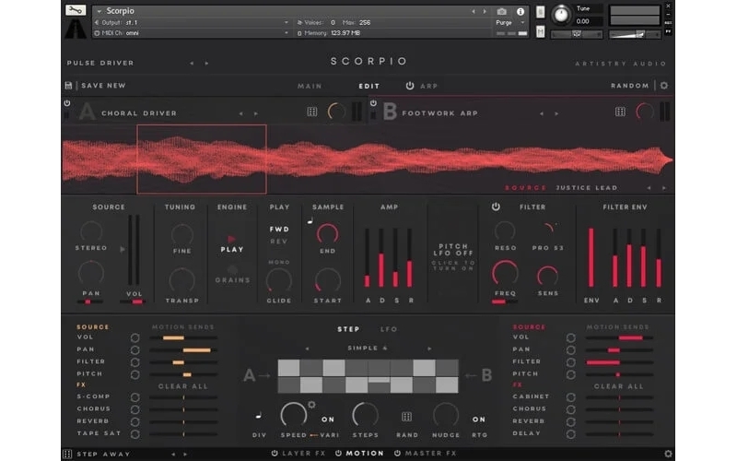737x461 pixels.
Task: Open the Output st.1 dropdown
Action: pyautogui.click(x=287, y=22)
